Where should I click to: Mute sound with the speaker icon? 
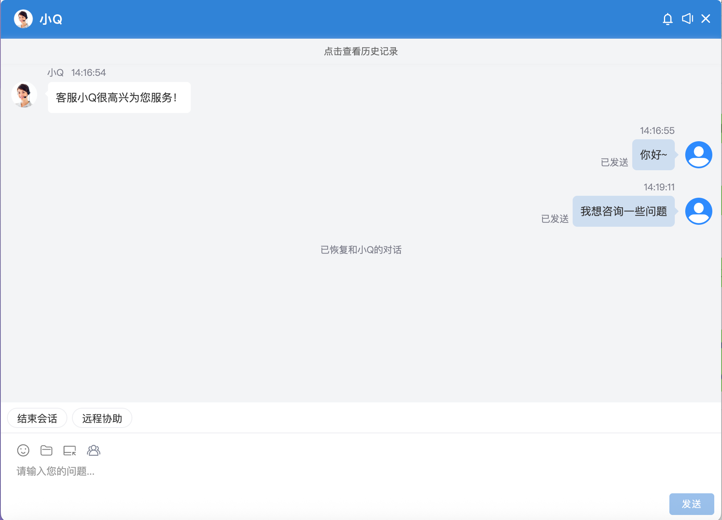(x=687, y=19)
